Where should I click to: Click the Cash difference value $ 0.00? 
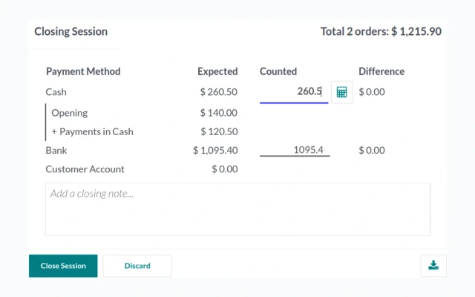point(372,92)
